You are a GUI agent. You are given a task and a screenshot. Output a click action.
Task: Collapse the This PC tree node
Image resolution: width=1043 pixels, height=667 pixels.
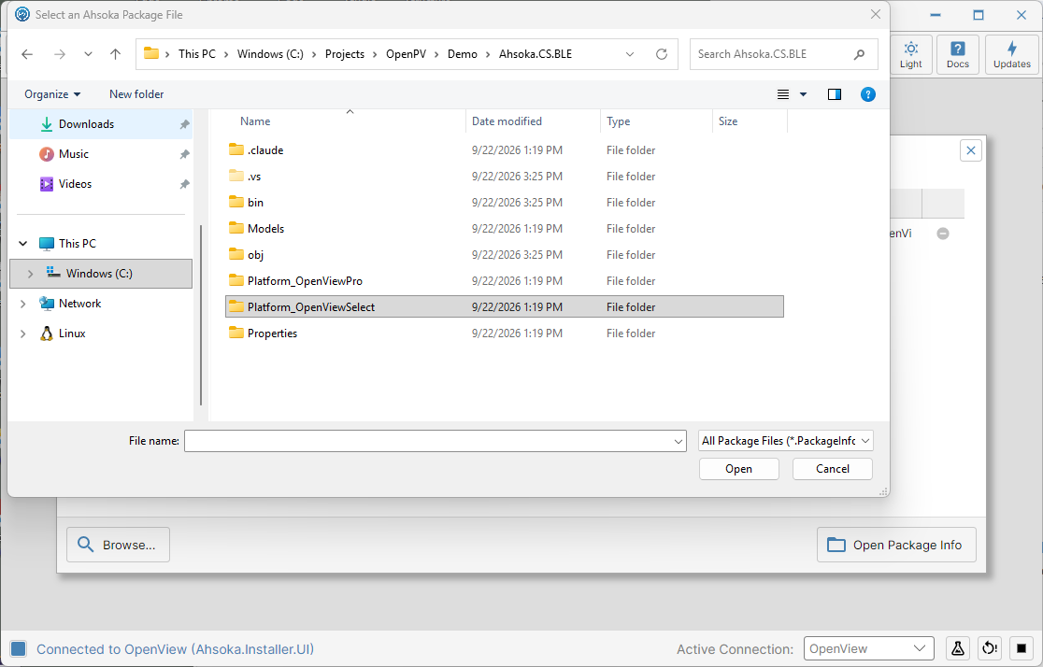[x=23, y=244]
